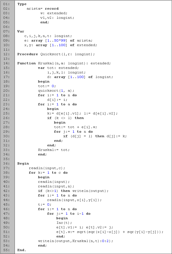The height and width of the screenshot is (254, 172).
Task: Click line number 36: in the gutter
Action: tap(7, 164)
